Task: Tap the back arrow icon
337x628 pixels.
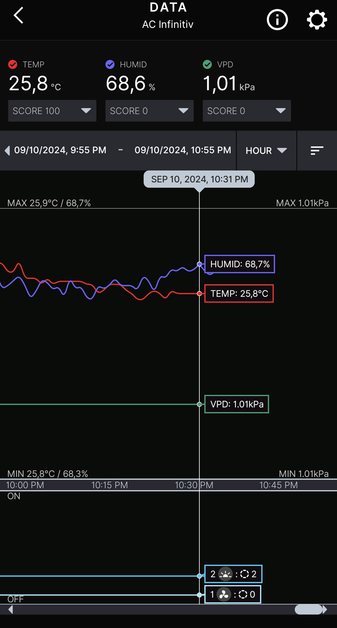Action: [18, 16]
